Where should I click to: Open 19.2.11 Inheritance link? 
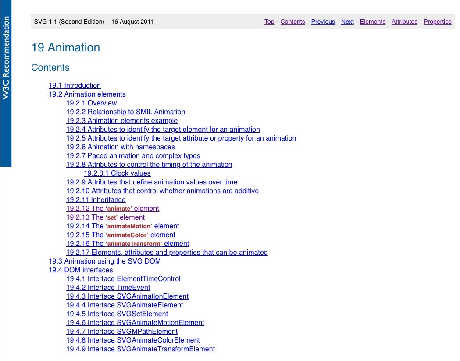coord(96,200)
